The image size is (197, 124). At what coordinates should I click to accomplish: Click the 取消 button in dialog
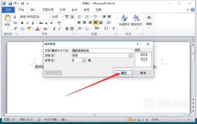click(x=143, y=73)
